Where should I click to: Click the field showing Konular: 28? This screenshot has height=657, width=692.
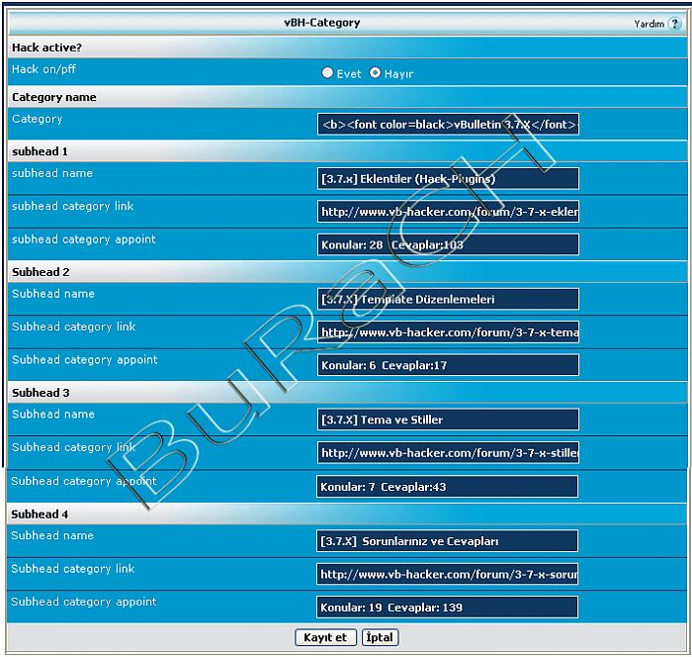tap(448, 244)
